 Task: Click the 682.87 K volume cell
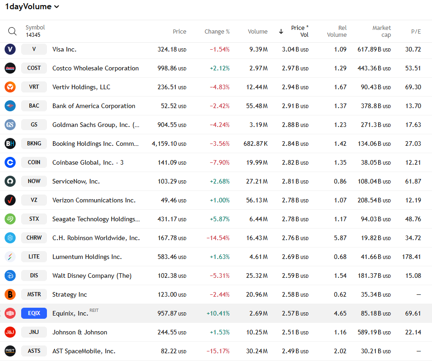255,144
